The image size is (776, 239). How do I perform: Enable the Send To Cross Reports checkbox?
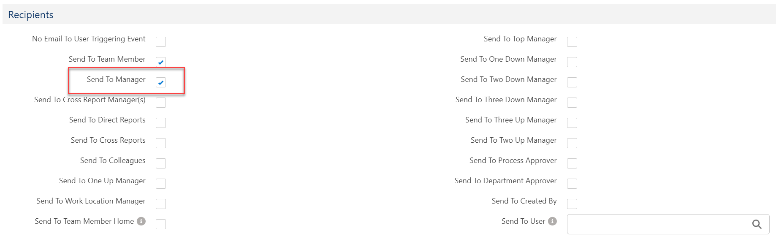pos(161,143)
